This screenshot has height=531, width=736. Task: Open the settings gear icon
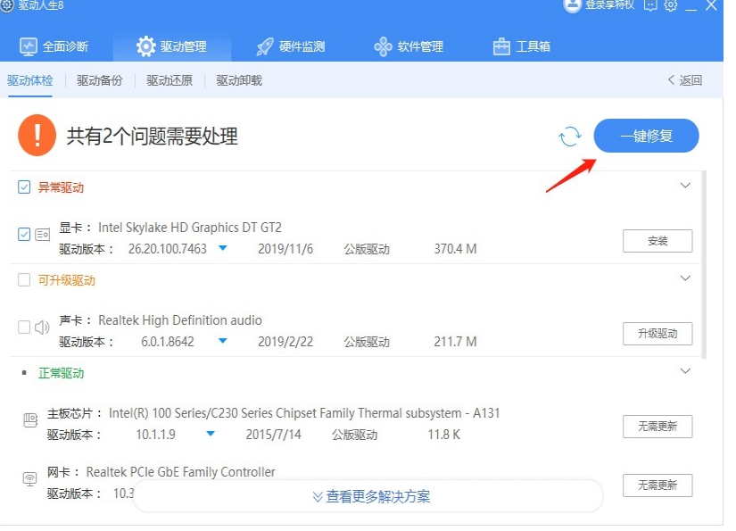(x=671, y=5)
